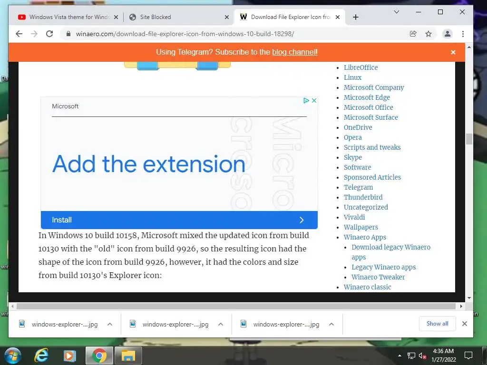The width and height of the screenshot is (487, 365).
Task: Reload the winaero page
Action: 49,34
